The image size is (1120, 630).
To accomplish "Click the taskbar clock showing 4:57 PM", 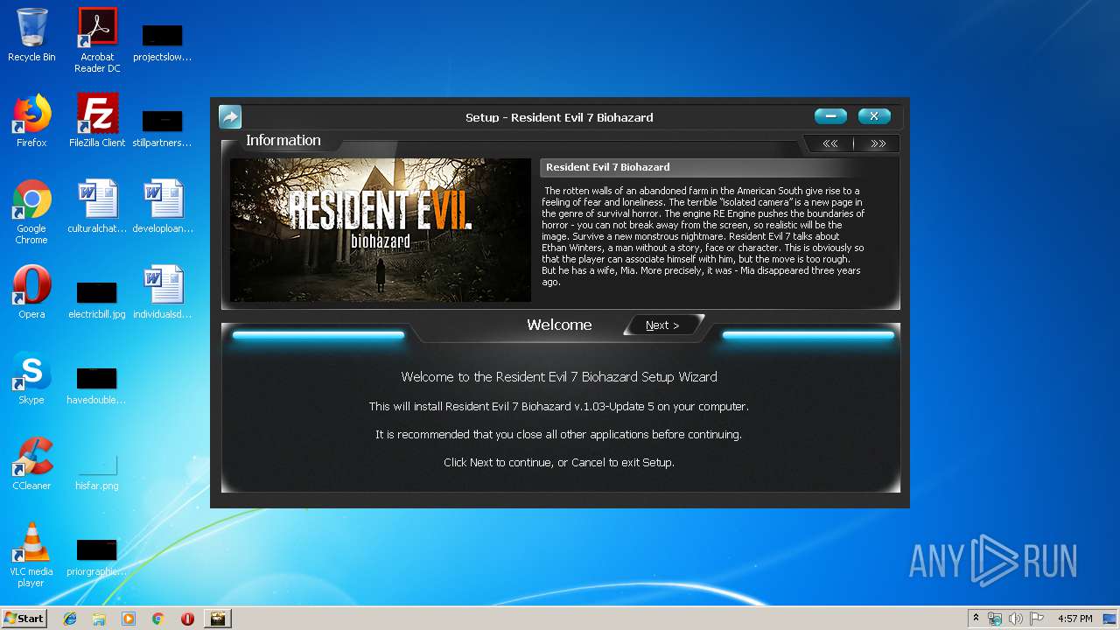I will click(x=1074, y=619).
